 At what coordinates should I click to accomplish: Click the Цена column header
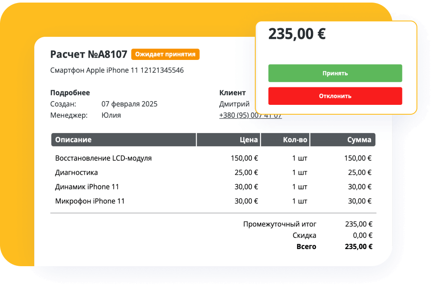click(x=249, y=140)
